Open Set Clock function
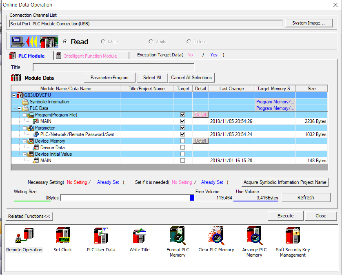 point(62,240)
